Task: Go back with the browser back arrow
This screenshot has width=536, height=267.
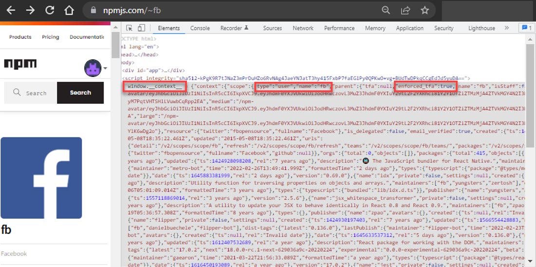Action: tap(11, 10)
